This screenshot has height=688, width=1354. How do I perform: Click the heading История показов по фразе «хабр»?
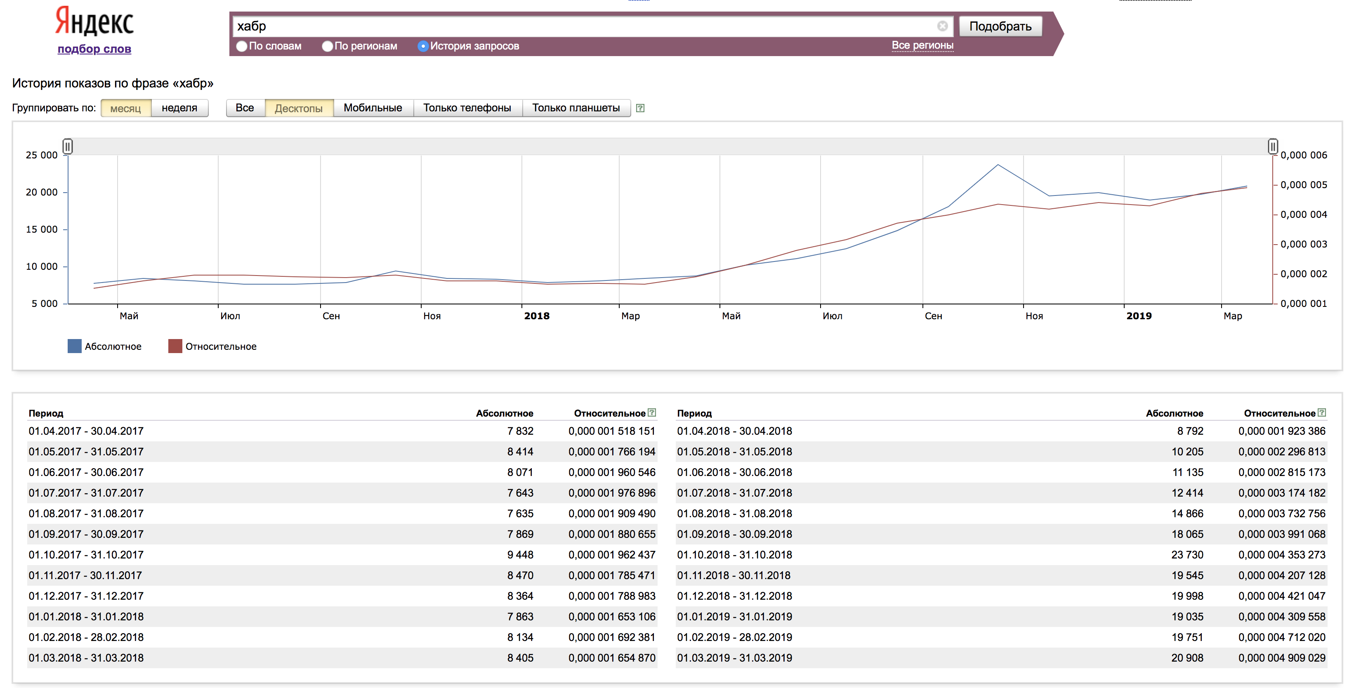coord(113,83)
